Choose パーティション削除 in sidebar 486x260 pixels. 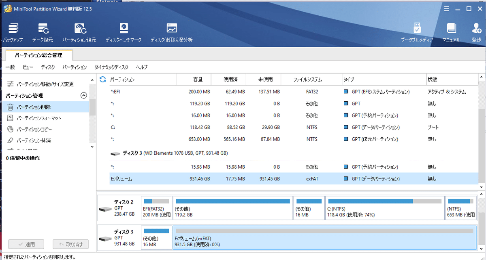click(x=45, y=107)
